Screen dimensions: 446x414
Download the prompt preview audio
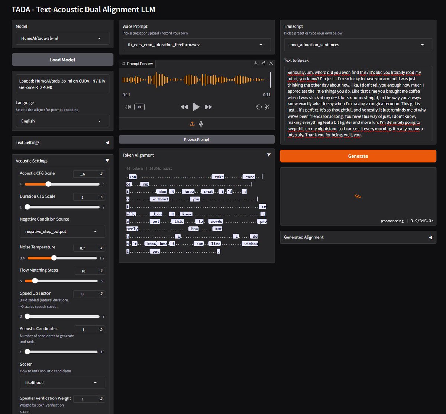coord(255,64)
